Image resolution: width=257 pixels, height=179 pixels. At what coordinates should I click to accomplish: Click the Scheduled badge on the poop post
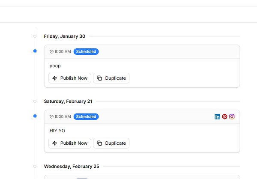click(x=86, y=51)
